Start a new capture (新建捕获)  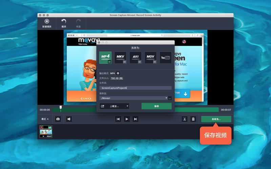point(47,23)
